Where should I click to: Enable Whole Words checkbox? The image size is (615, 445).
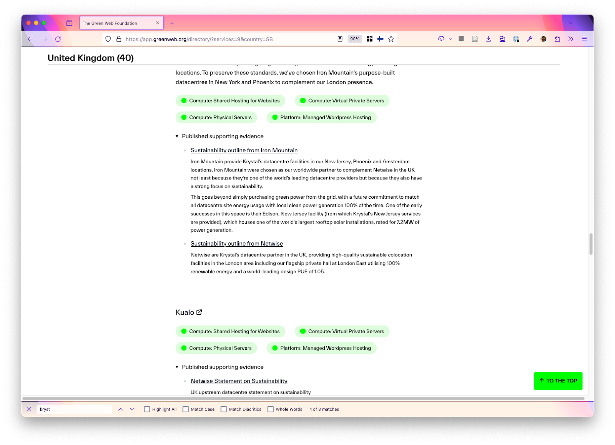[x=271, y=409]
